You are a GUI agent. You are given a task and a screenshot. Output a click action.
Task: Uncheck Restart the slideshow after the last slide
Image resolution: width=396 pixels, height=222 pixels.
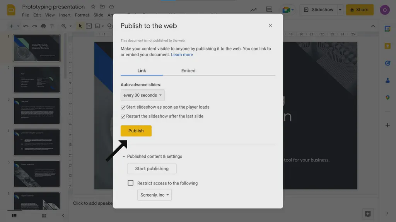[123, 116]
